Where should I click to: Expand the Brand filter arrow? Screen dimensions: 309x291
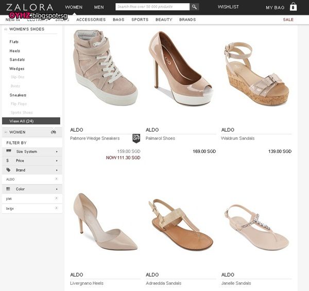(x=57, y=170)
